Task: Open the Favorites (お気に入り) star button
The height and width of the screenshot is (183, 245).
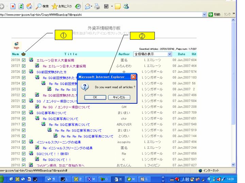Action: pyautogui.click(x=62, y=6)
